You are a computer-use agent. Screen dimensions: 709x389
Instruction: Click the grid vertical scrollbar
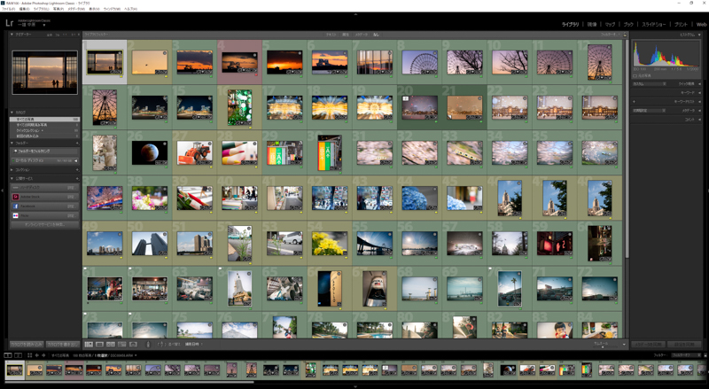627,149
